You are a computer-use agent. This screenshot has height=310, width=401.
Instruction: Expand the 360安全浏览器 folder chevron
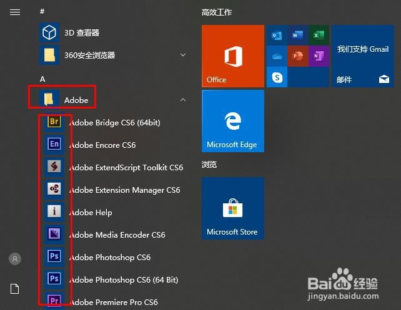pyautogui.click(x=183, y=55)
